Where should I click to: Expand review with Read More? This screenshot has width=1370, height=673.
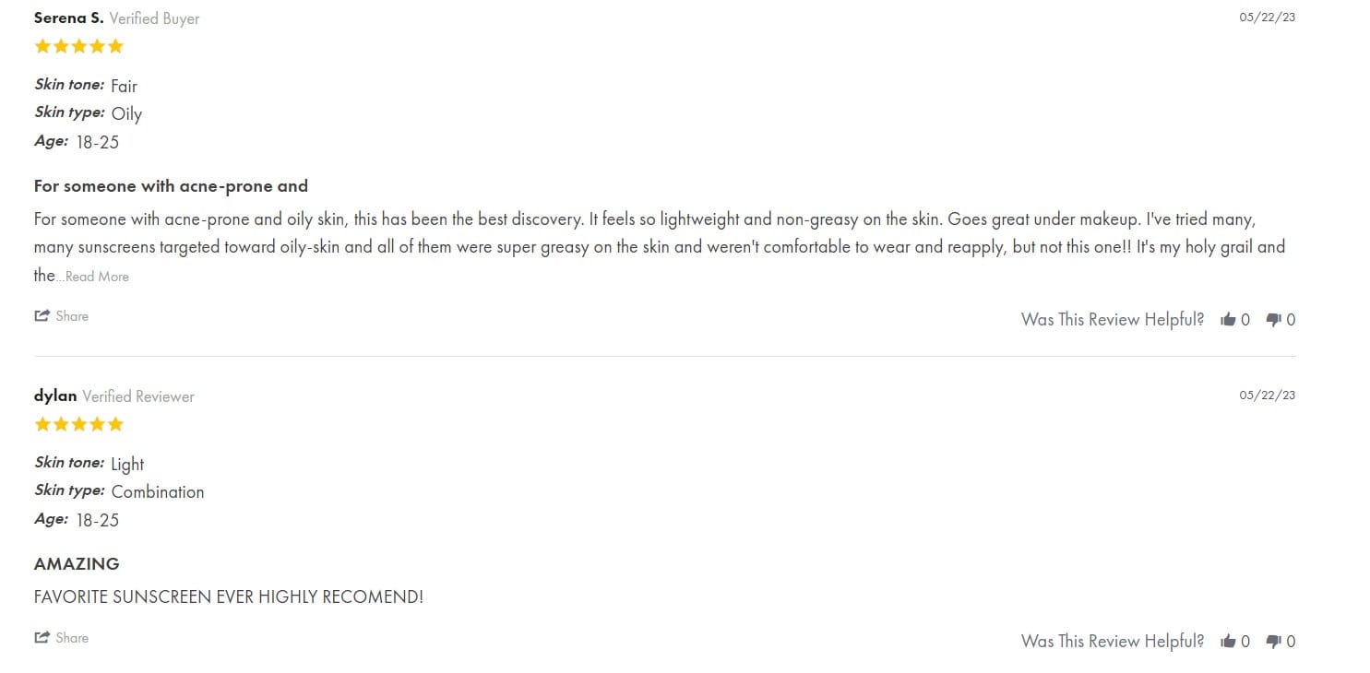[97, 277]
